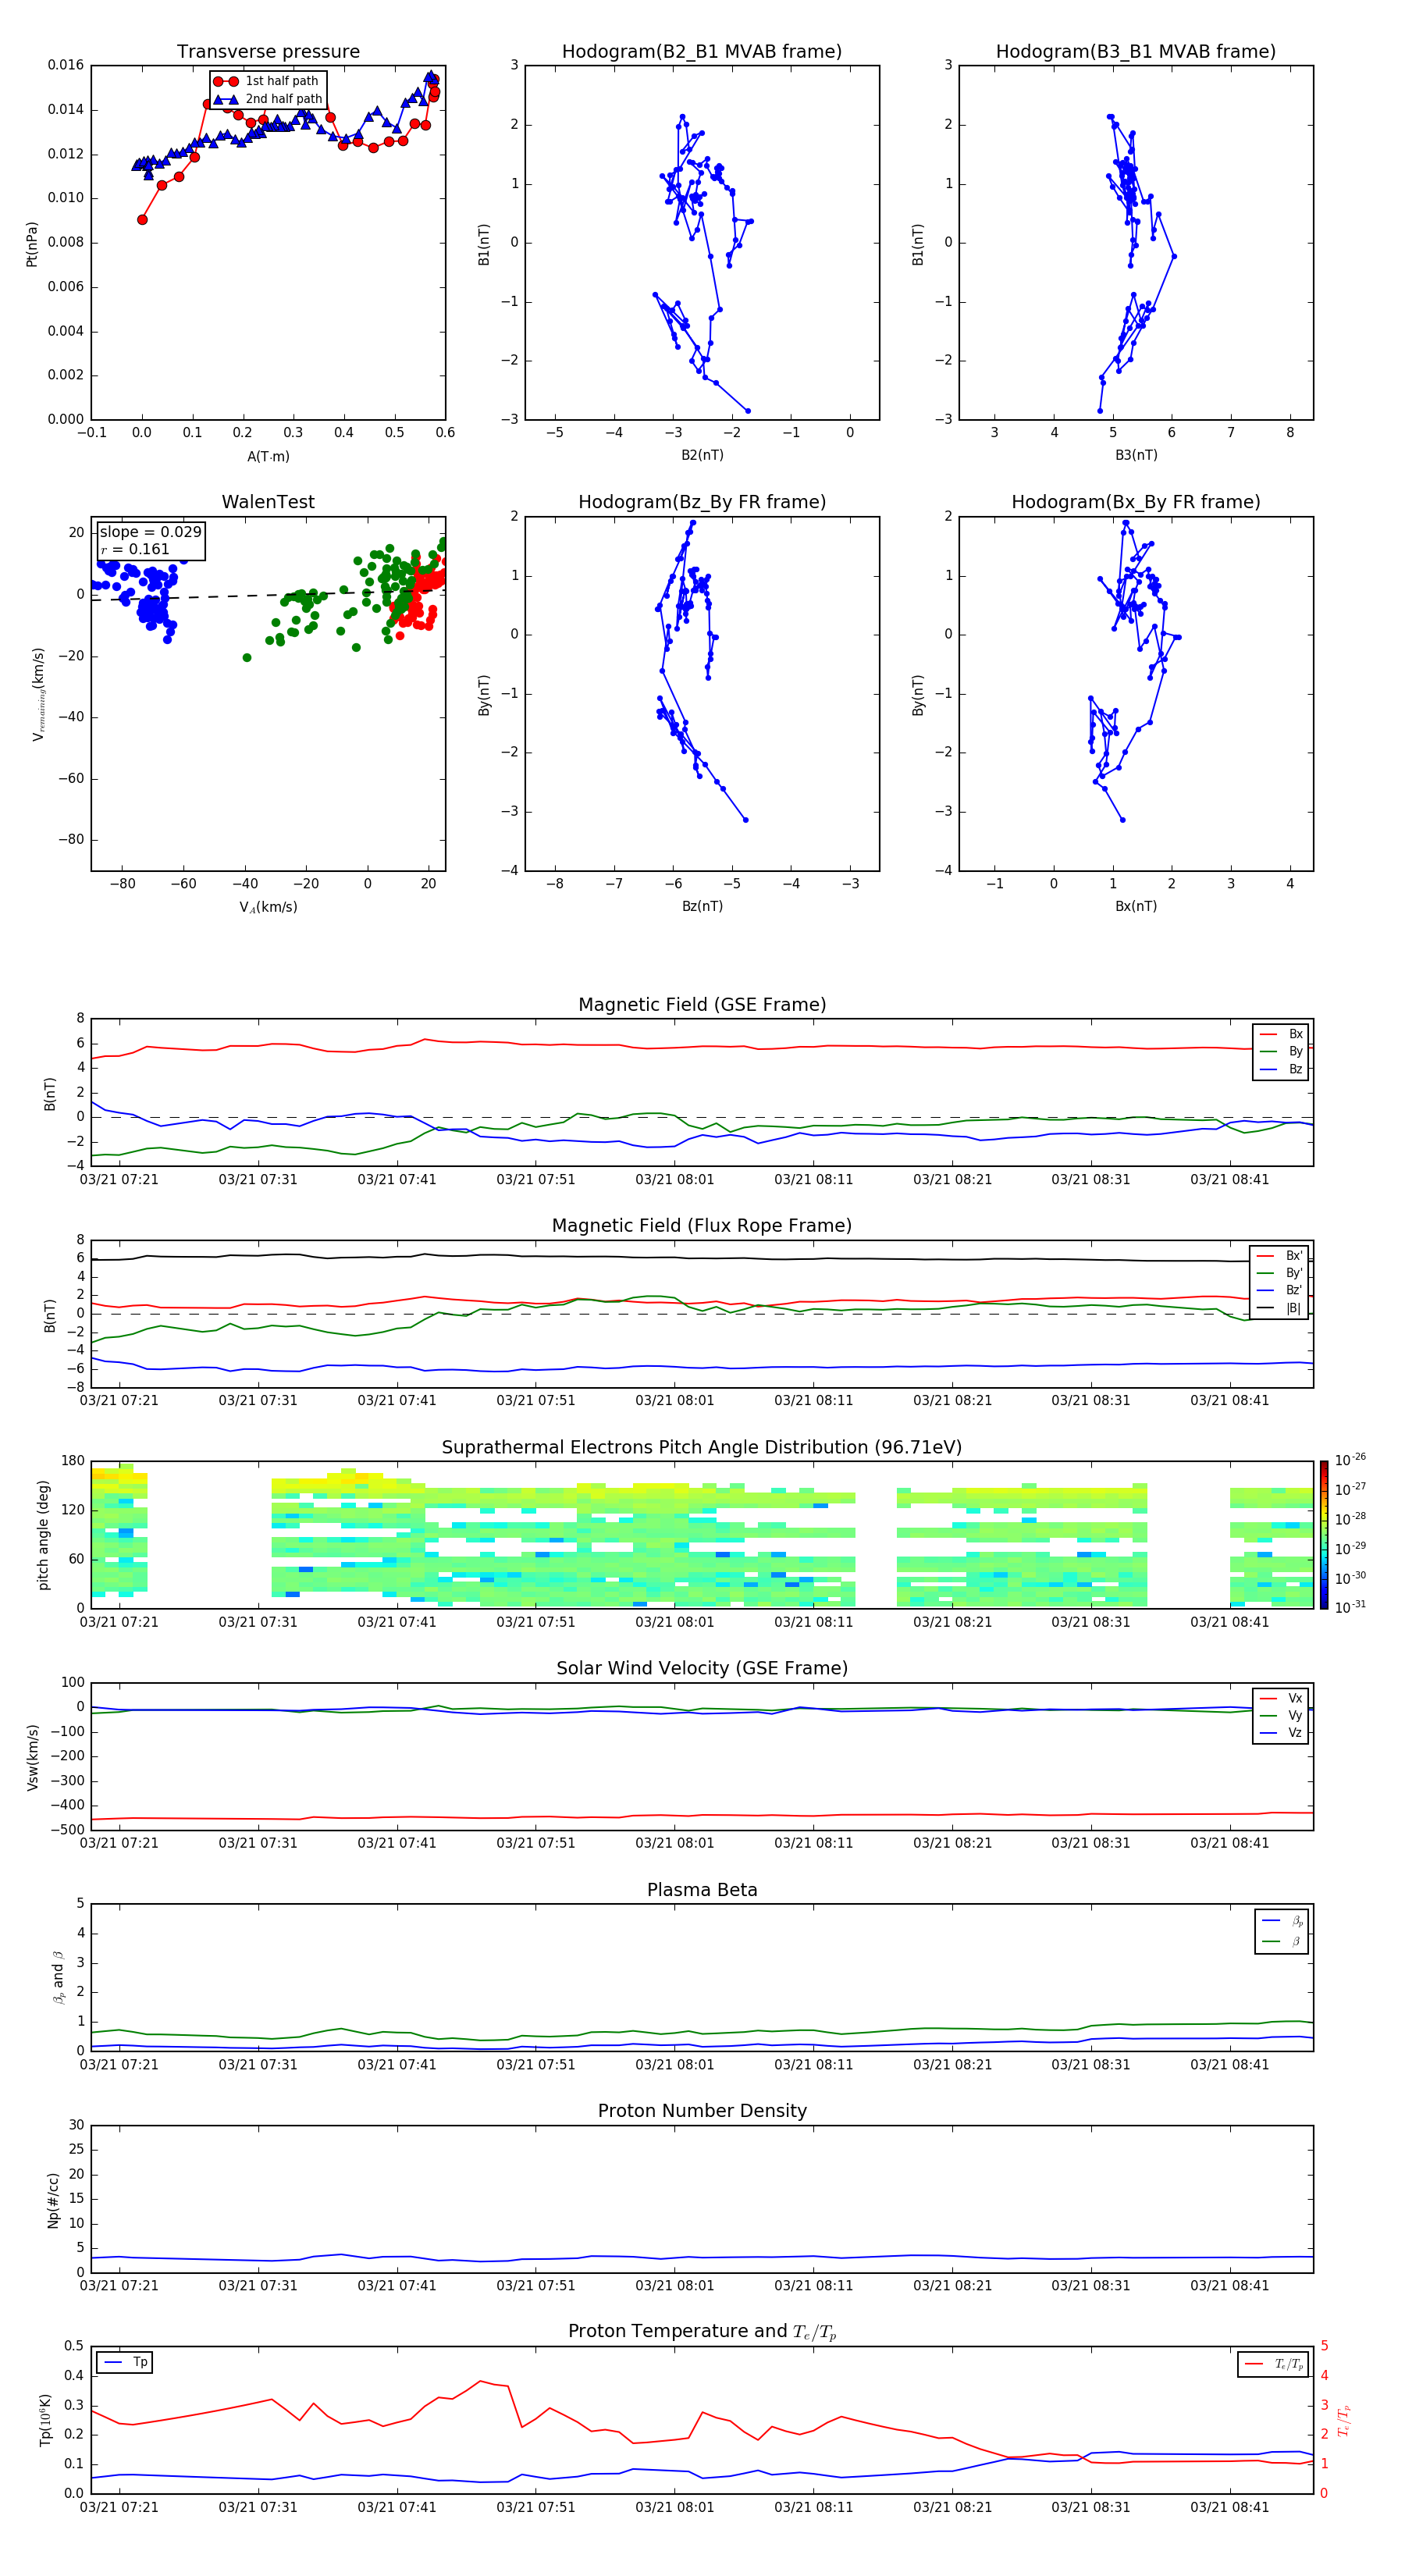
Task: Click the "Hodogram(Bz_By FR frame)" title
Action: 702,502
